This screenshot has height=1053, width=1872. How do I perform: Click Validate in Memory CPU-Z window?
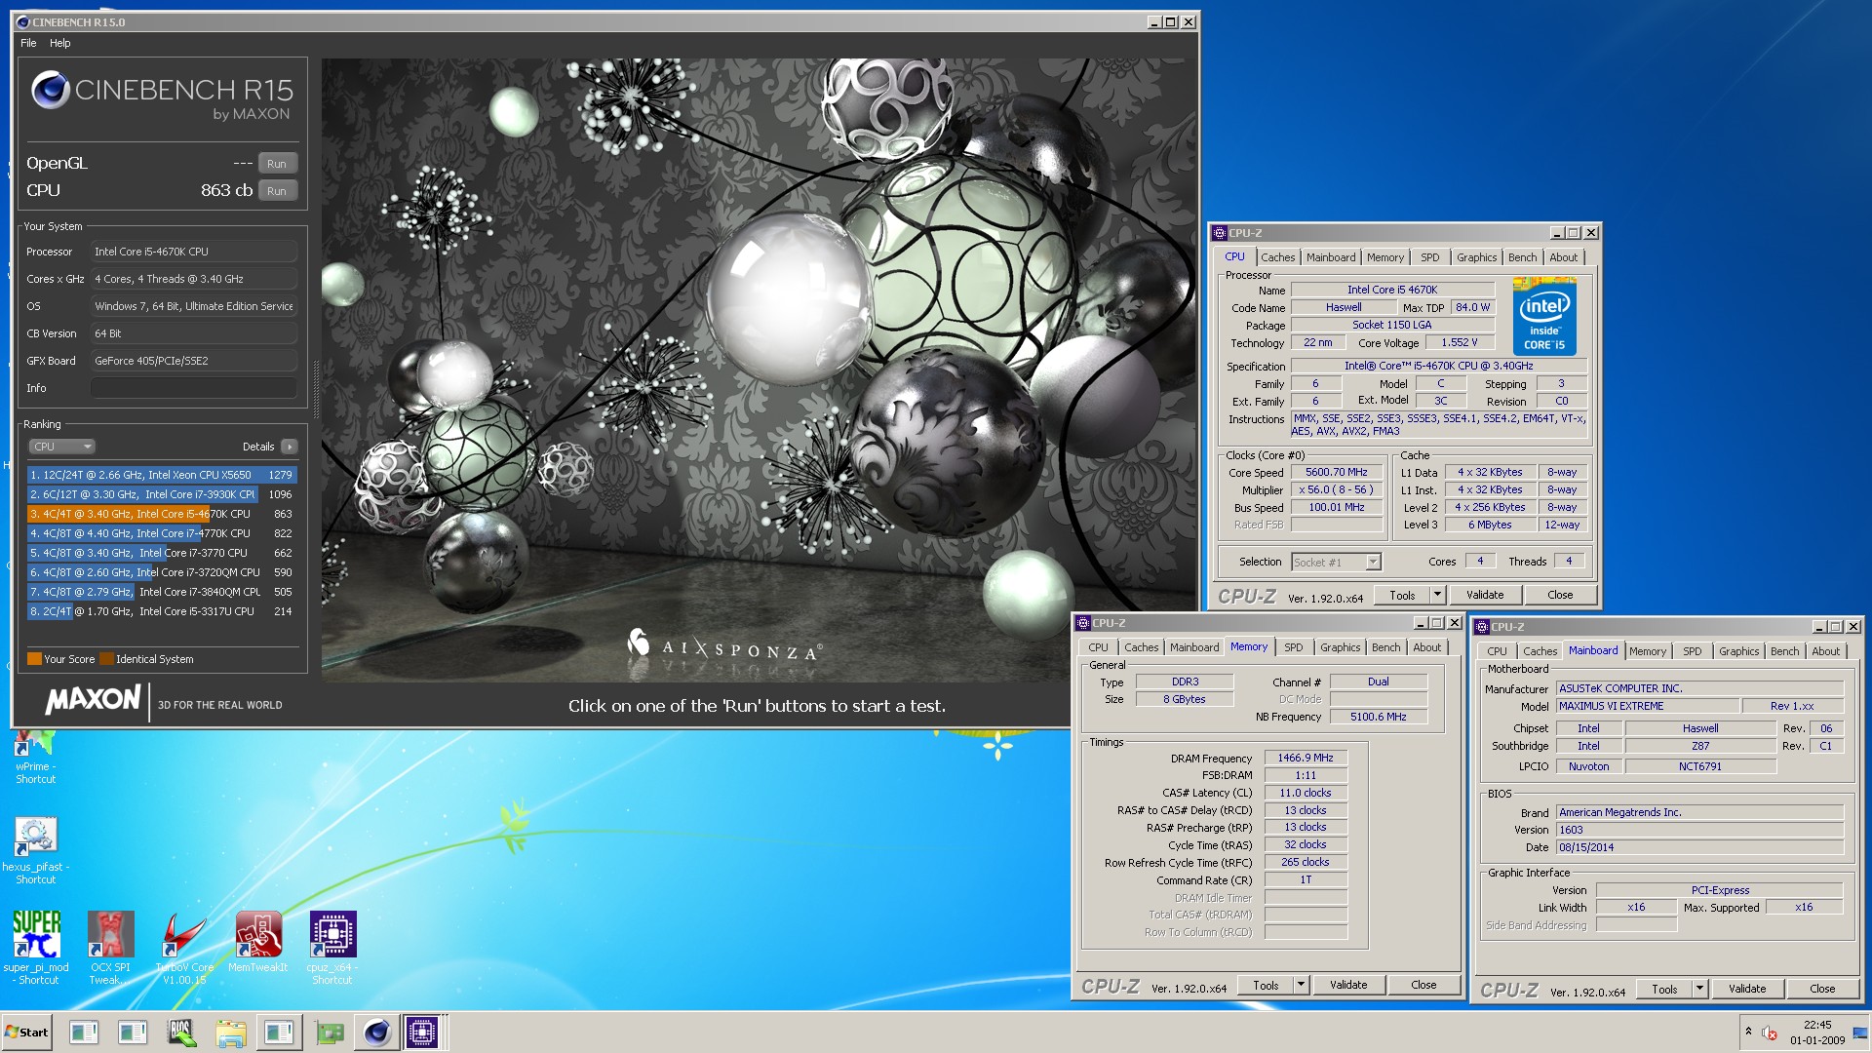[1347, 985]
